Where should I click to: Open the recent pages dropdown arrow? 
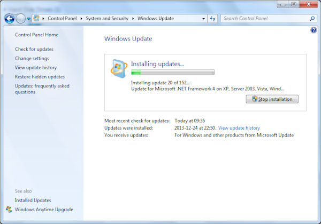click(29, 19)
